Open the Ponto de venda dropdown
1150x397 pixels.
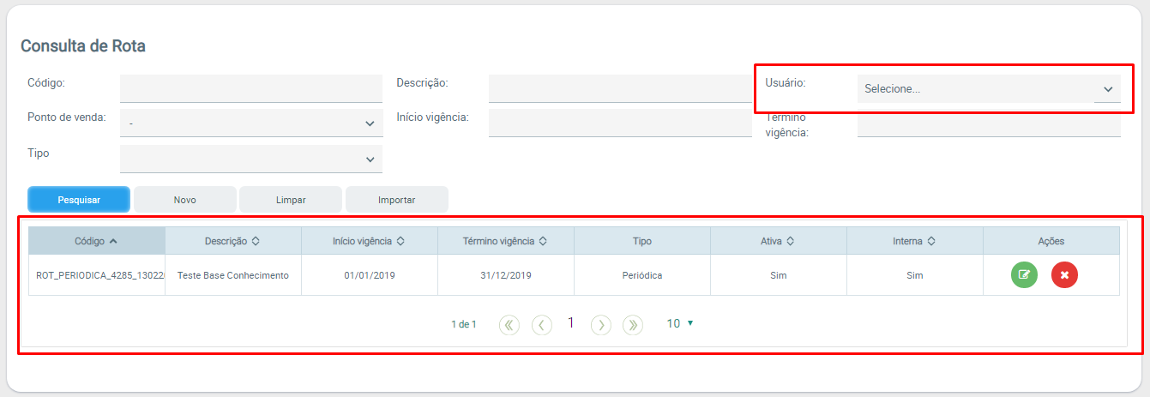[x=251, y=123]
